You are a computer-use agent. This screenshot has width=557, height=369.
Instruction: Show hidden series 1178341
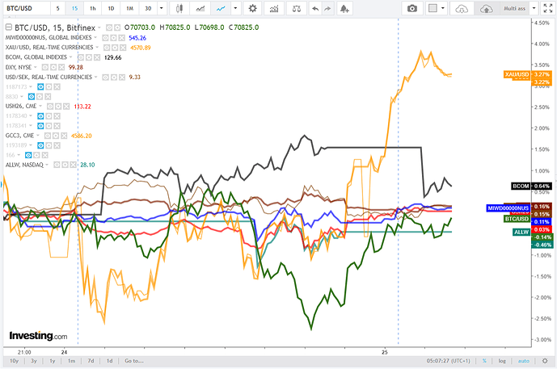click(40, 126)
